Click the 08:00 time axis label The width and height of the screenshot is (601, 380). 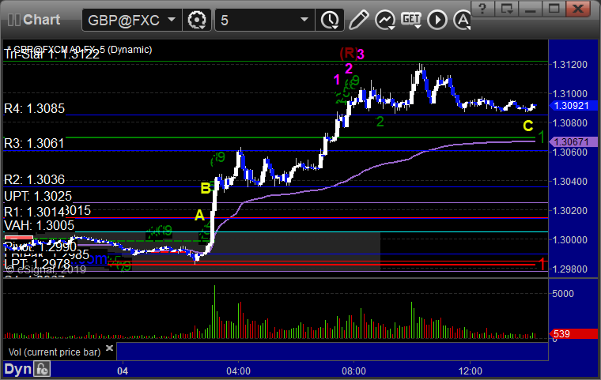353,371
